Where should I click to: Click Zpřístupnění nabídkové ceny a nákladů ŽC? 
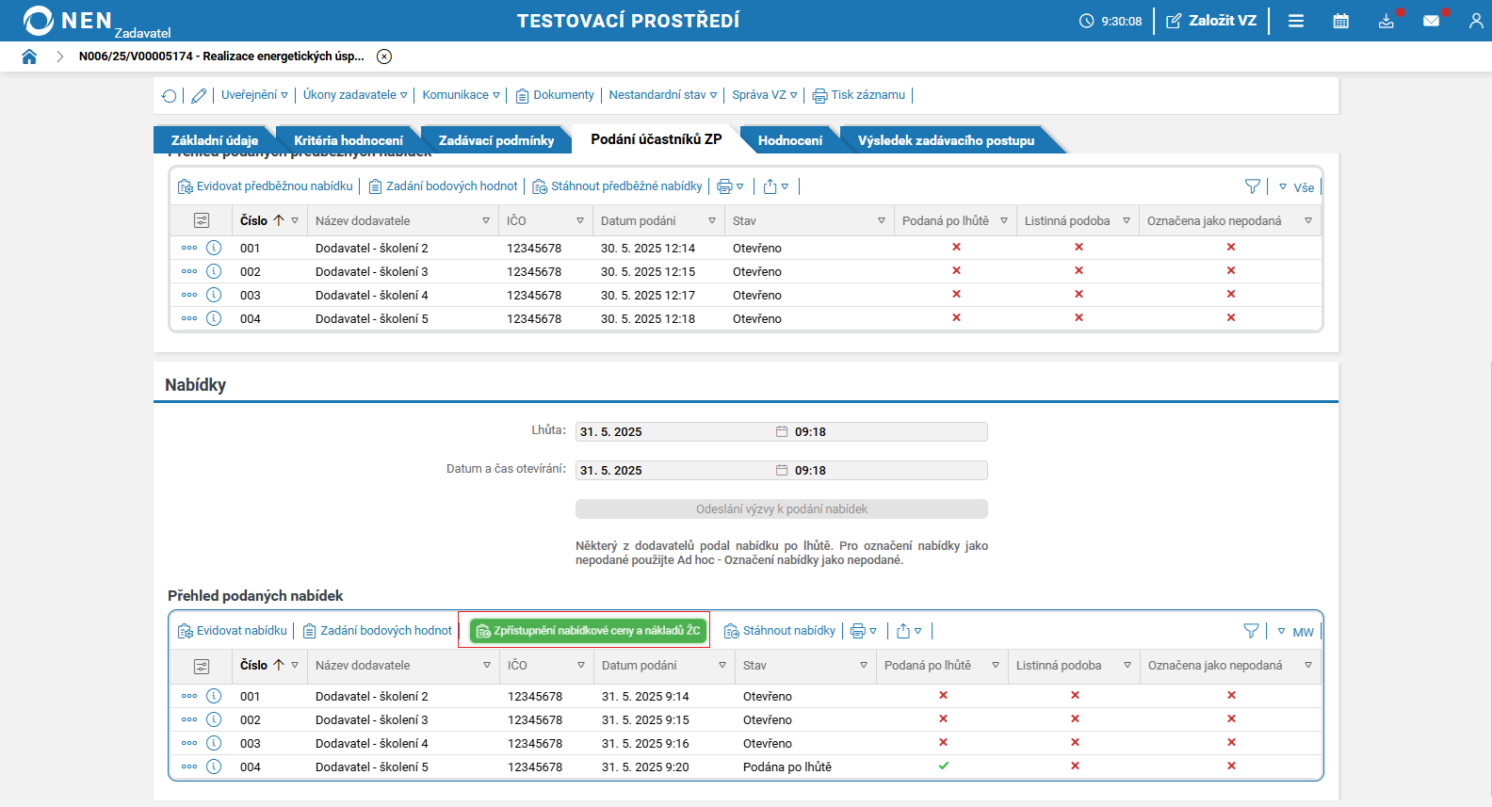[x=589, y=631]
